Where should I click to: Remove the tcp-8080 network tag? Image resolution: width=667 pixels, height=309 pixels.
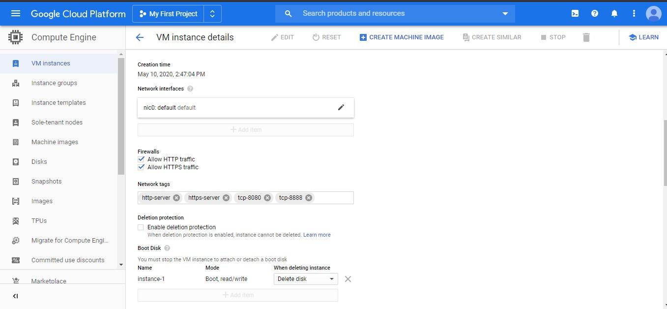(267, 198)
